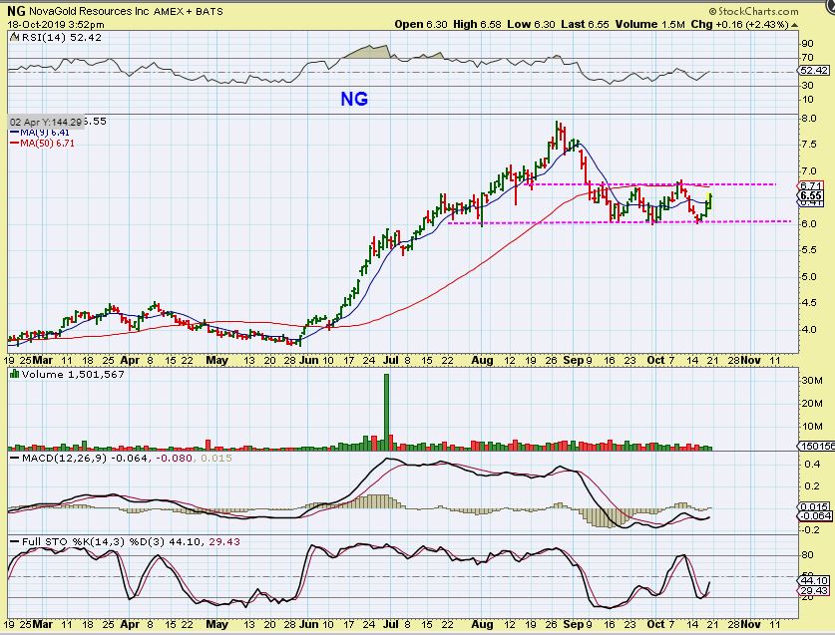Click the AMEX + BATS exchange label
Viewport: 835px width, 635px height.
(x=189, y=11)
